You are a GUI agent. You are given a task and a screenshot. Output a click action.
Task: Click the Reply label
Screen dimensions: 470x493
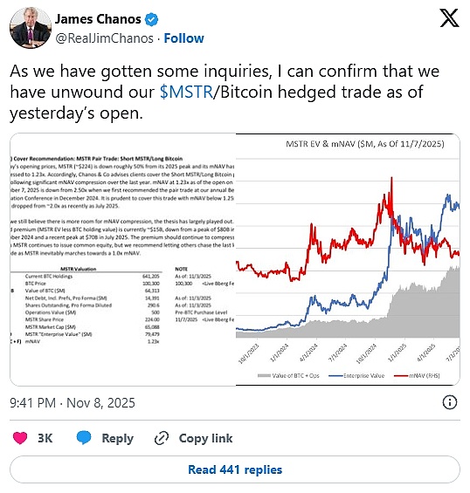coord(117,438)
